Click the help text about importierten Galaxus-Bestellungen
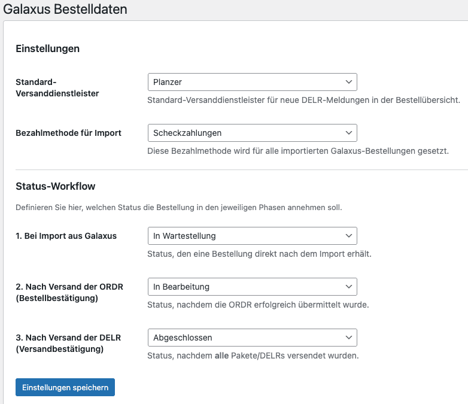The height and width of the screenshot is (404, 468). coord(298,151)
